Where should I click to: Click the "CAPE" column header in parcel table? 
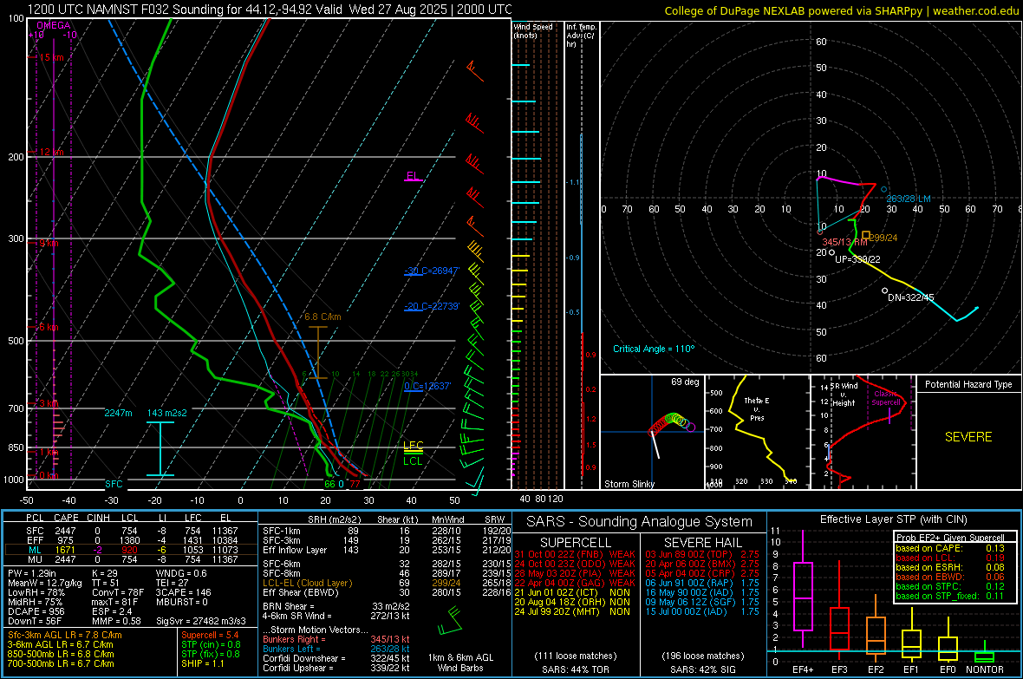point(66,518)
